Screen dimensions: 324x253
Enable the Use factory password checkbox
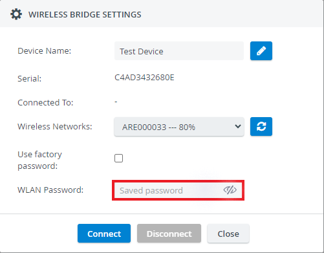(x=118, y=158)
